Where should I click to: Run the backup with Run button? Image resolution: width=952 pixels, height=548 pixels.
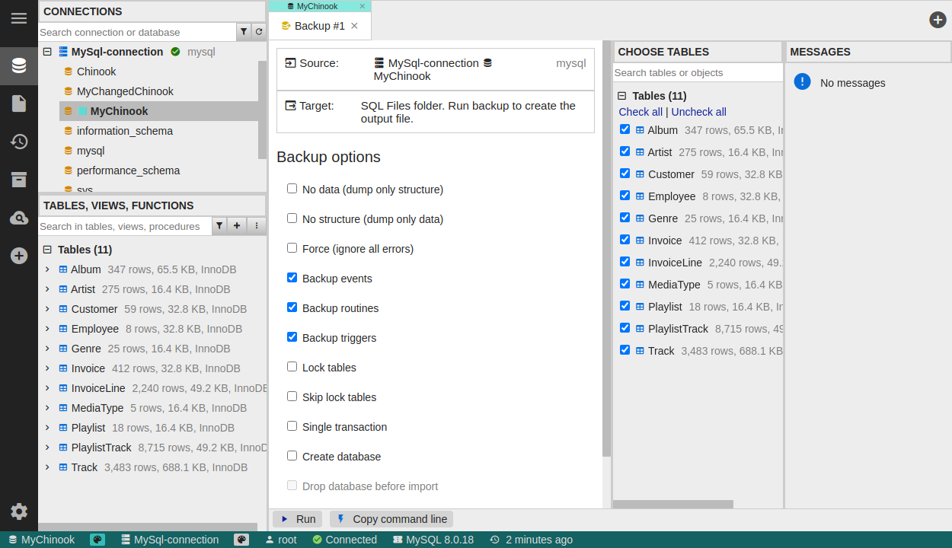pos(297,519)
